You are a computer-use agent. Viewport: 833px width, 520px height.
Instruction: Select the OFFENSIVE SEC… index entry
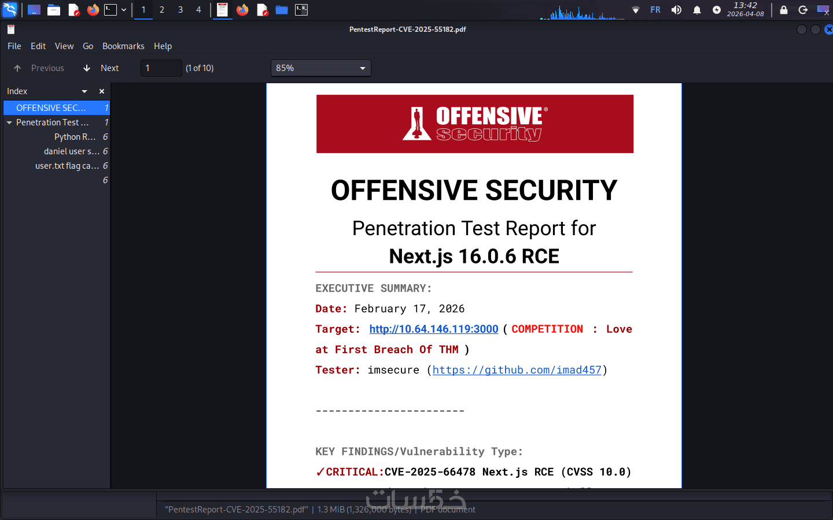coord(57,108)
